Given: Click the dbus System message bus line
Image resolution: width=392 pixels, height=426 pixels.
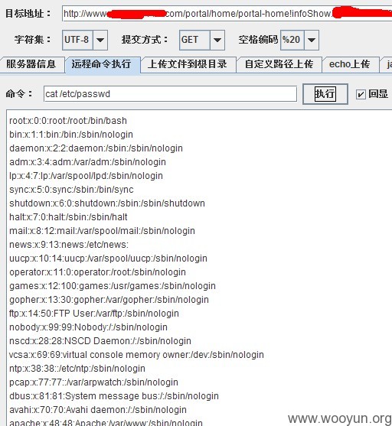Looking at the screenshot, I should coord(114,396).
